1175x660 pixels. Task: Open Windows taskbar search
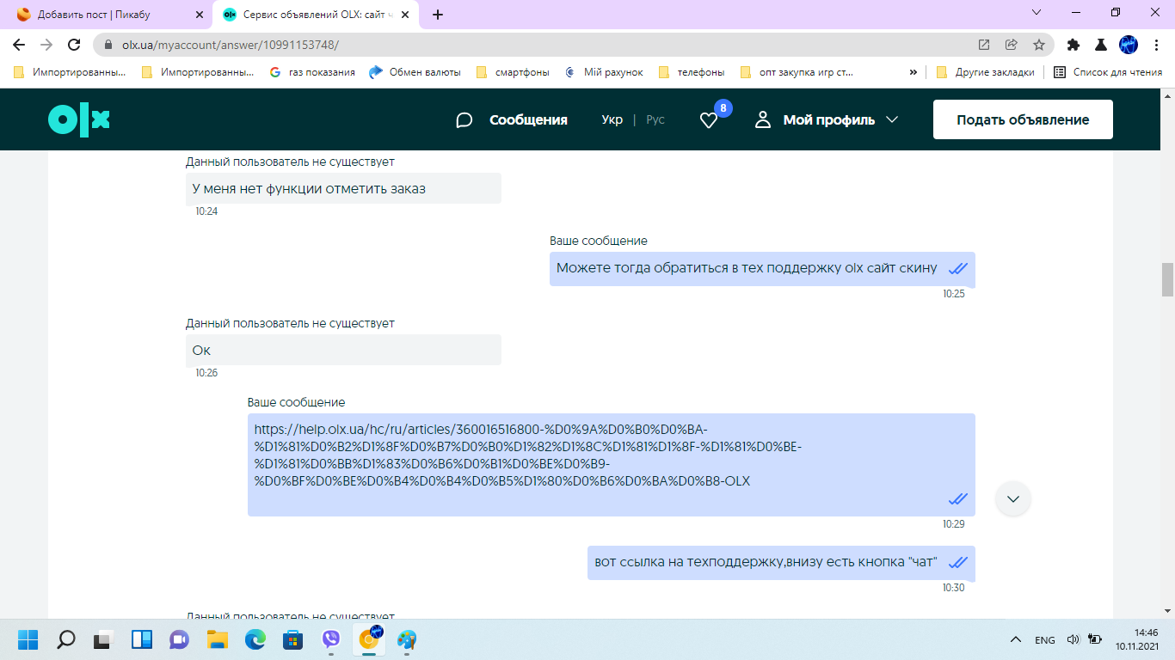pyautogui.click(x=66, y=639)
